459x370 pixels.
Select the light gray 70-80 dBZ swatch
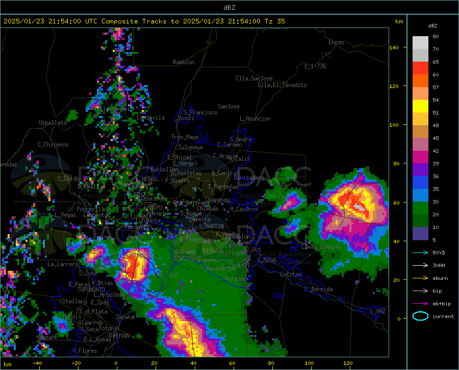pos(420,43)
